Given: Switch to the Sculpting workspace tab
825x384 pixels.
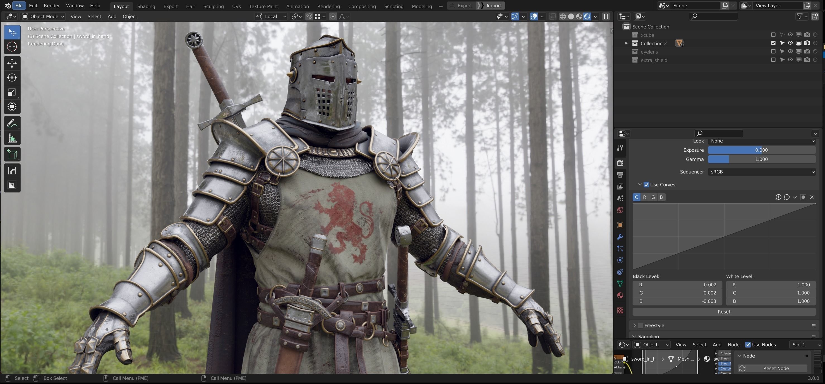Looking at the screenshot, I should (x=213, y=6).
